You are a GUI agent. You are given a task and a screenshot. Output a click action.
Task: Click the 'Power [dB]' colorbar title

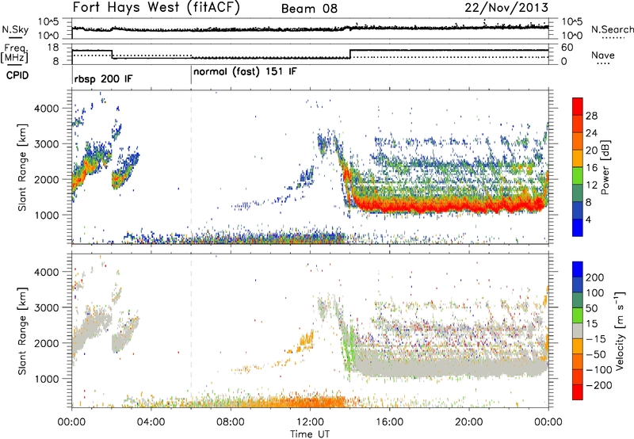(605, 168)
